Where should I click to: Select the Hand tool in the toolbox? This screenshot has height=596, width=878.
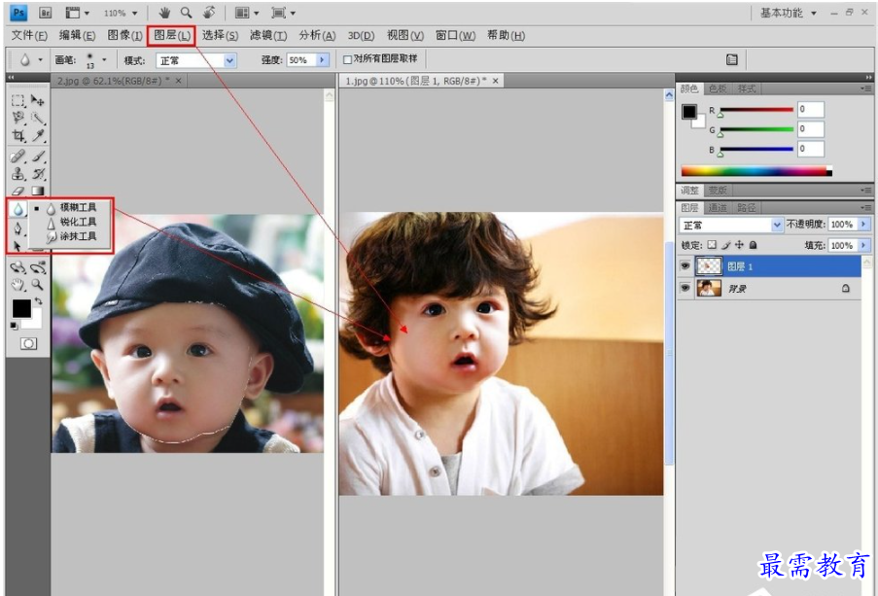point(18,285)
